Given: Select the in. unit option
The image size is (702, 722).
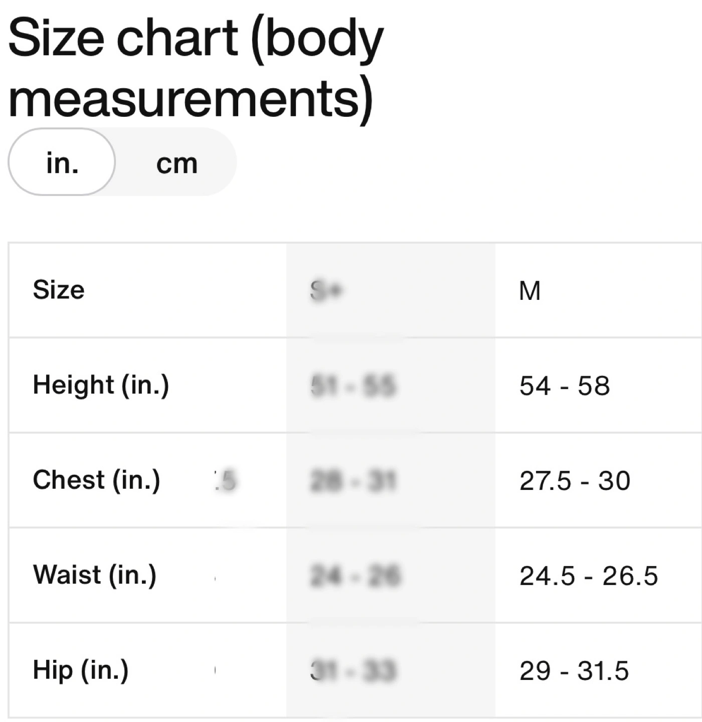Looking at the screenshot, I should point(62,162).
